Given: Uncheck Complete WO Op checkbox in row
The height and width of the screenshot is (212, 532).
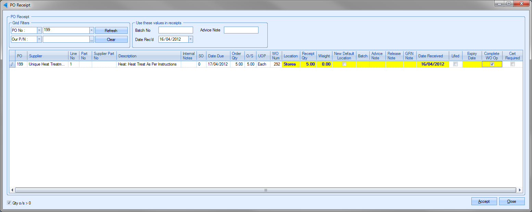Looking at the screenshot, I should pyautogui.click(x=492, y=64).
